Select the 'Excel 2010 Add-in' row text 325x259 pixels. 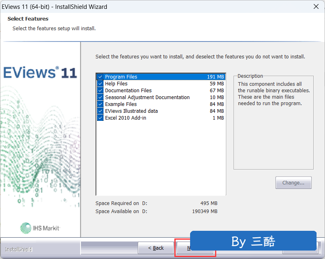(126, 118)
